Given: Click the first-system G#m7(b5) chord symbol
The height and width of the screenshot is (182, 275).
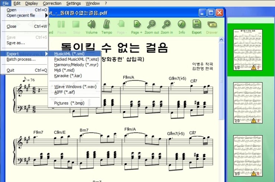Looking at the screenshot, I should pos(178,78).
